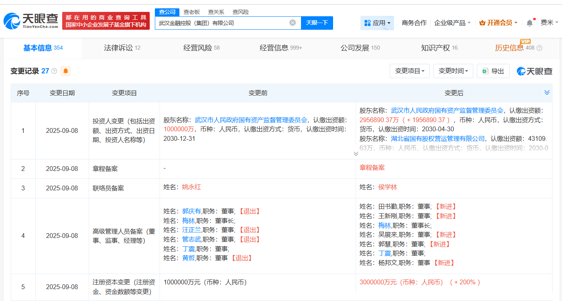Select the 查老板 search tab

coord(192,12)
